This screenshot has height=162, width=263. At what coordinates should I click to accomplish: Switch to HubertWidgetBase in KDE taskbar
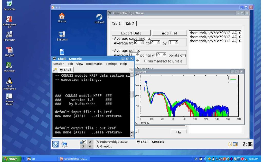pos(112,142)
